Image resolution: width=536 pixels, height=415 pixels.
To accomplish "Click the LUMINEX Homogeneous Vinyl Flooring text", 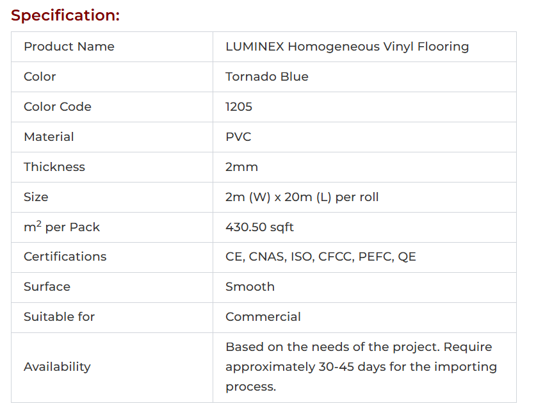I will [347, 47].
